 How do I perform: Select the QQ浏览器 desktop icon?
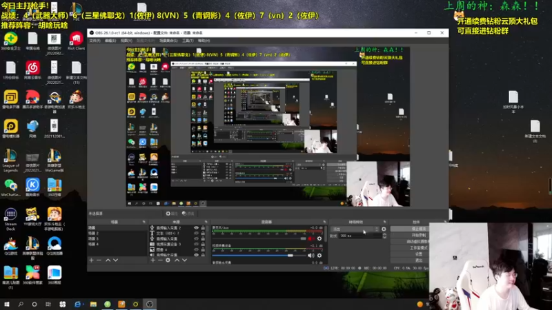tap(55, 246)
